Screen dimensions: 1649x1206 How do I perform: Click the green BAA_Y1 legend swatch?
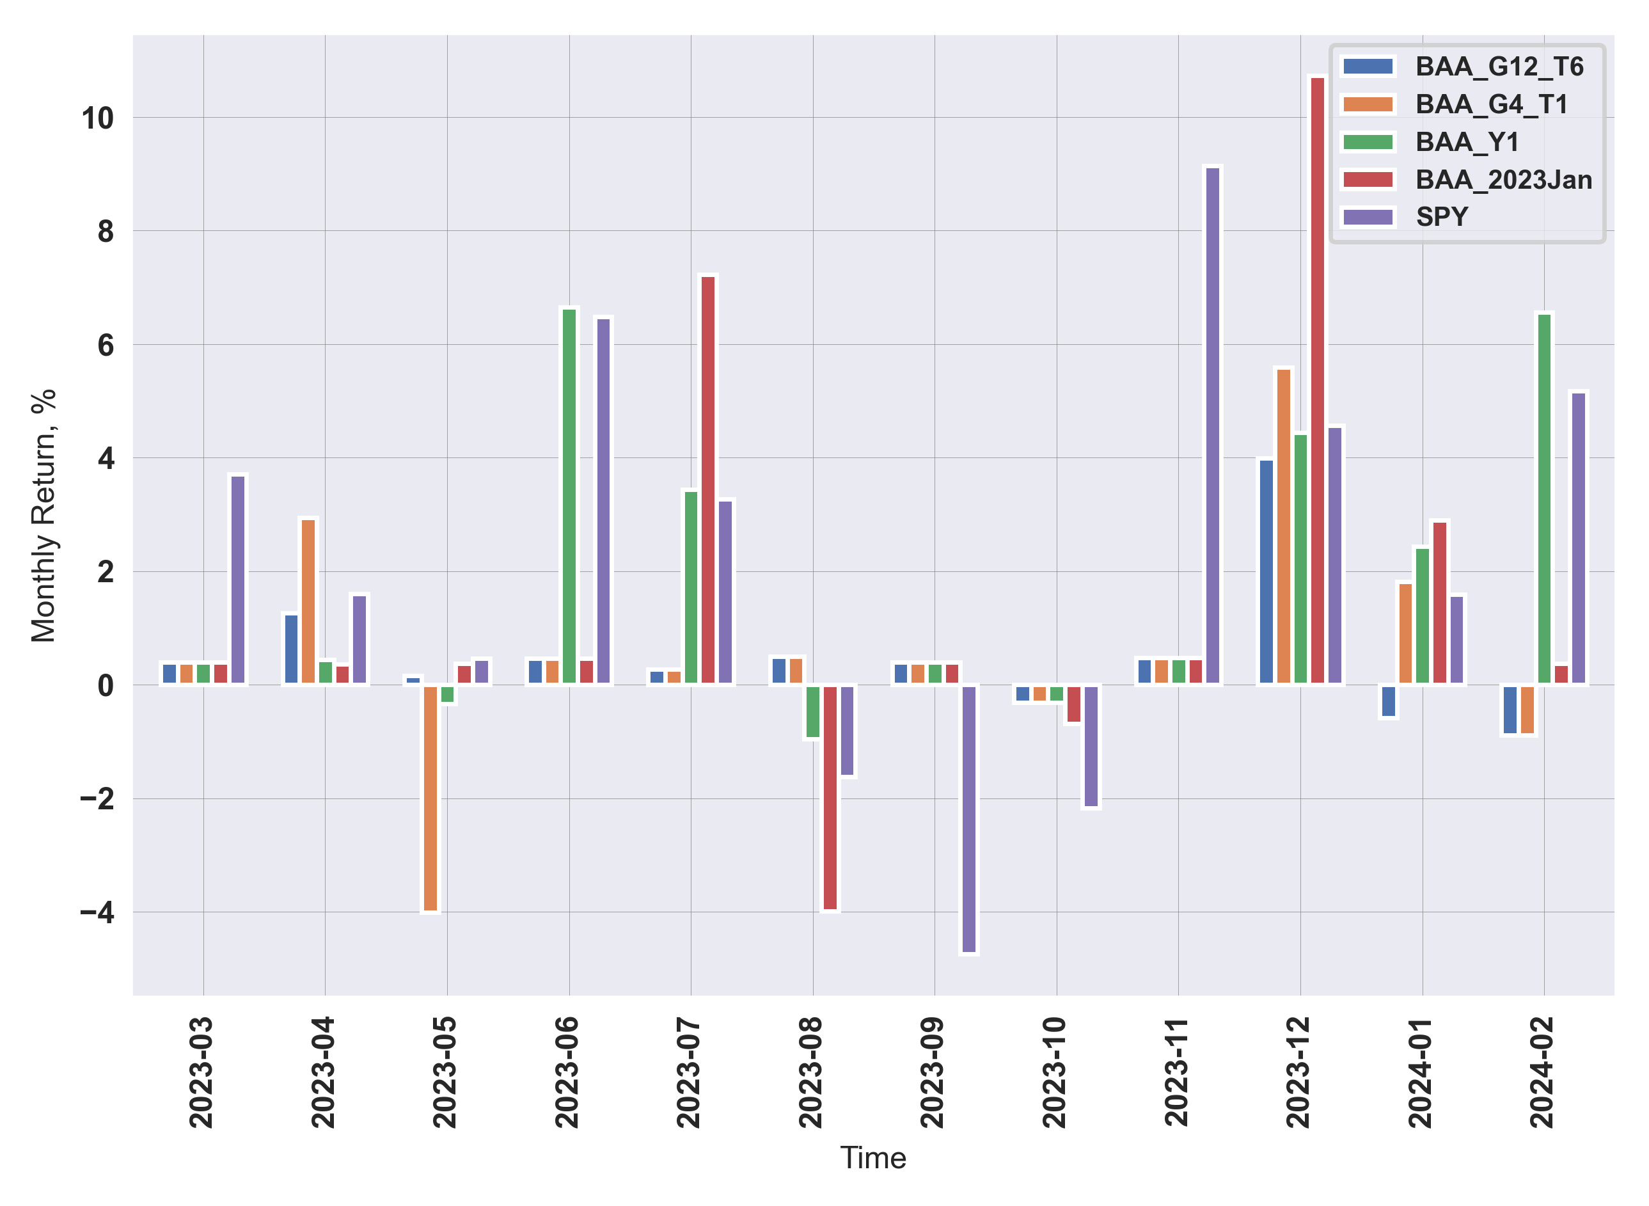[1368, 141]
